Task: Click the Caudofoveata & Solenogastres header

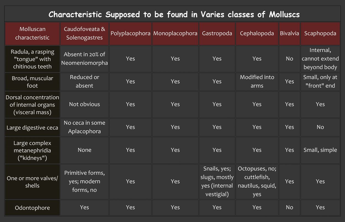Action: pyautogui.click(x=84, y=33)
